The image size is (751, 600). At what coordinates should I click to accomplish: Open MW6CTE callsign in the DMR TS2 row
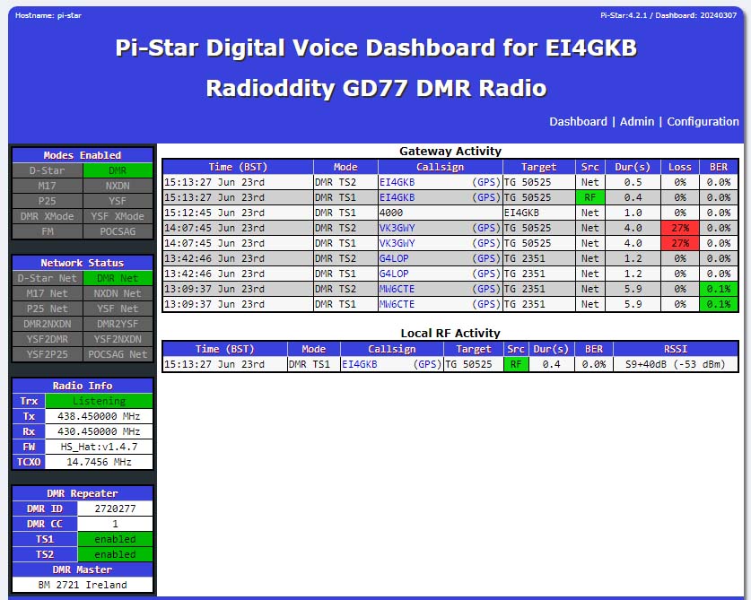[x=397, y=289]
